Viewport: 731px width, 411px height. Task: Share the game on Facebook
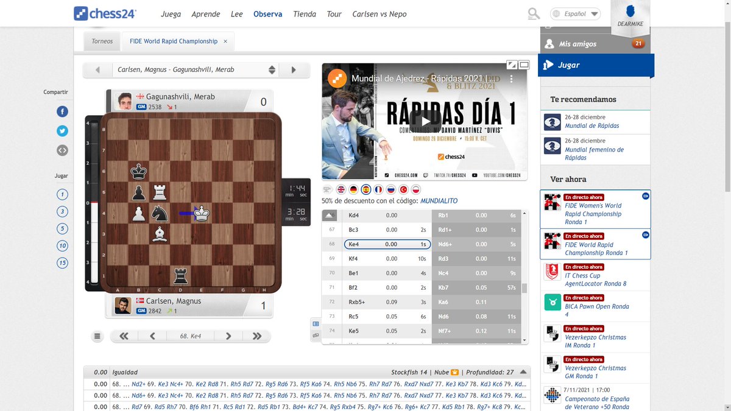pyautogui.click(x=62, y=111)
